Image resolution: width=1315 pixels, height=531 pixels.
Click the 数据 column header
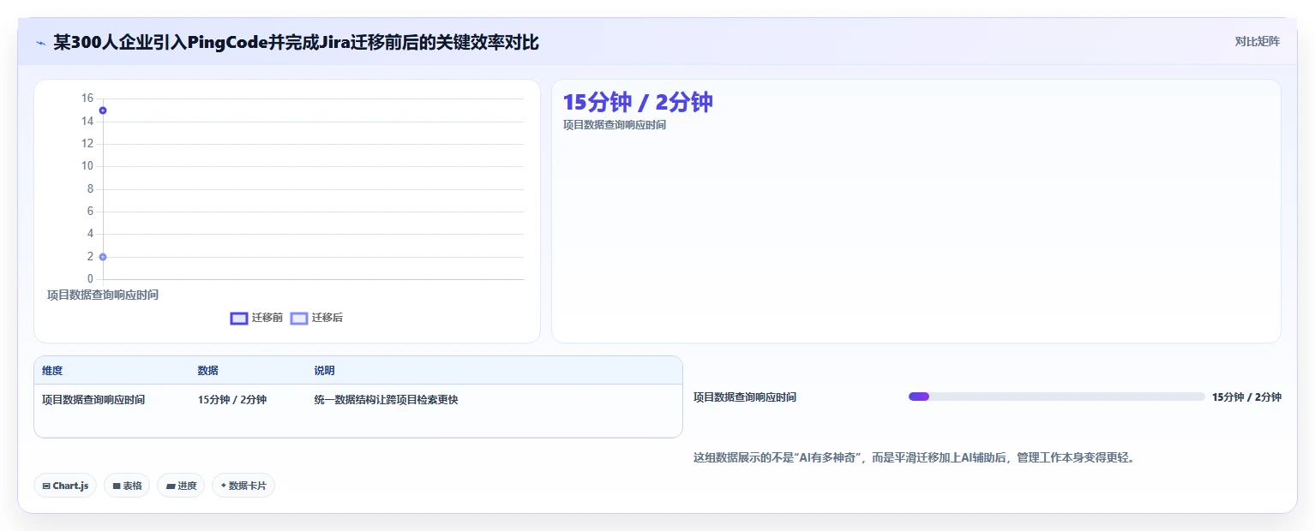208,371
